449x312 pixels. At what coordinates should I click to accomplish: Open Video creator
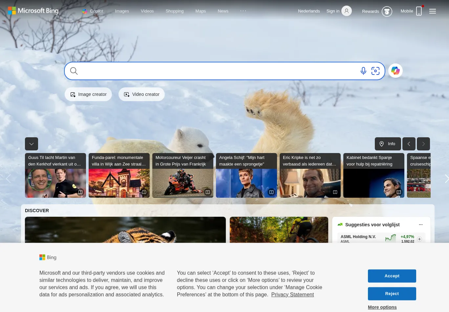click(141, 94)
